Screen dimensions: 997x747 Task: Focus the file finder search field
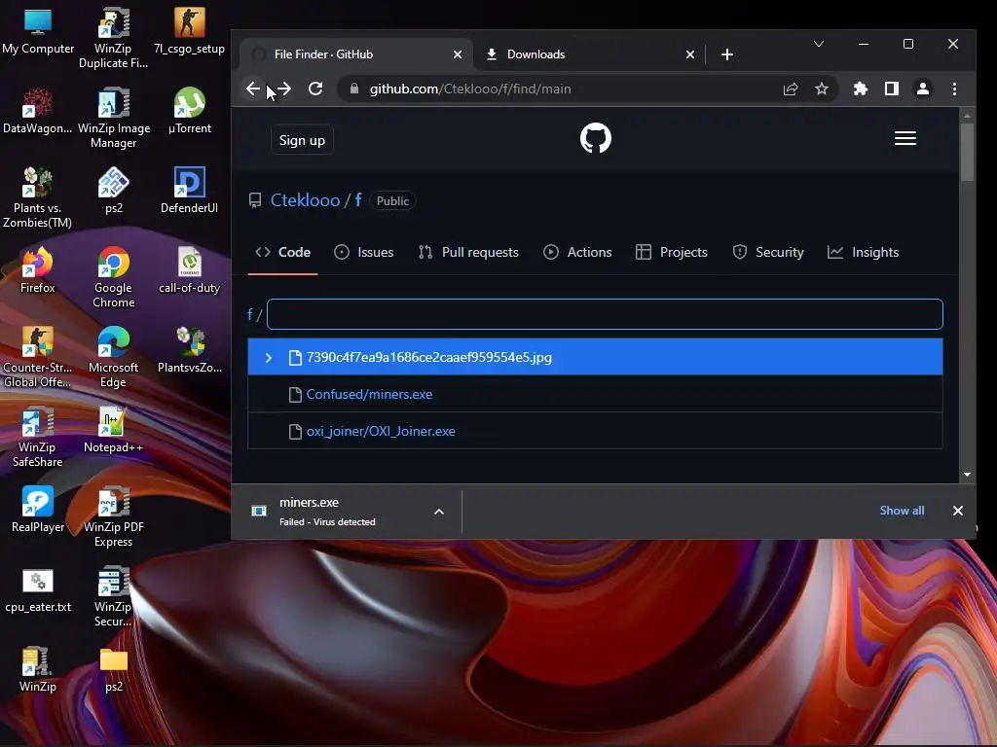(x=605, y=314)
